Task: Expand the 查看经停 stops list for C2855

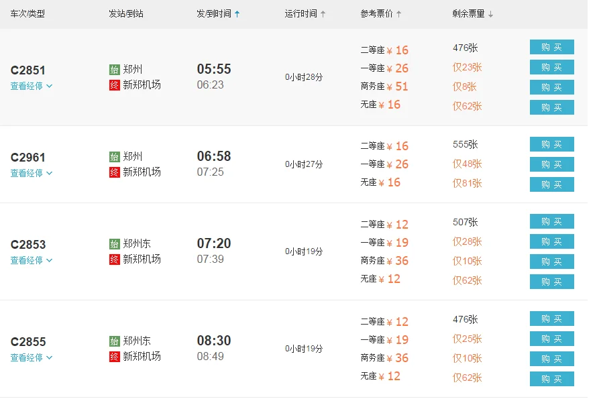Action: tap(27, 357)
